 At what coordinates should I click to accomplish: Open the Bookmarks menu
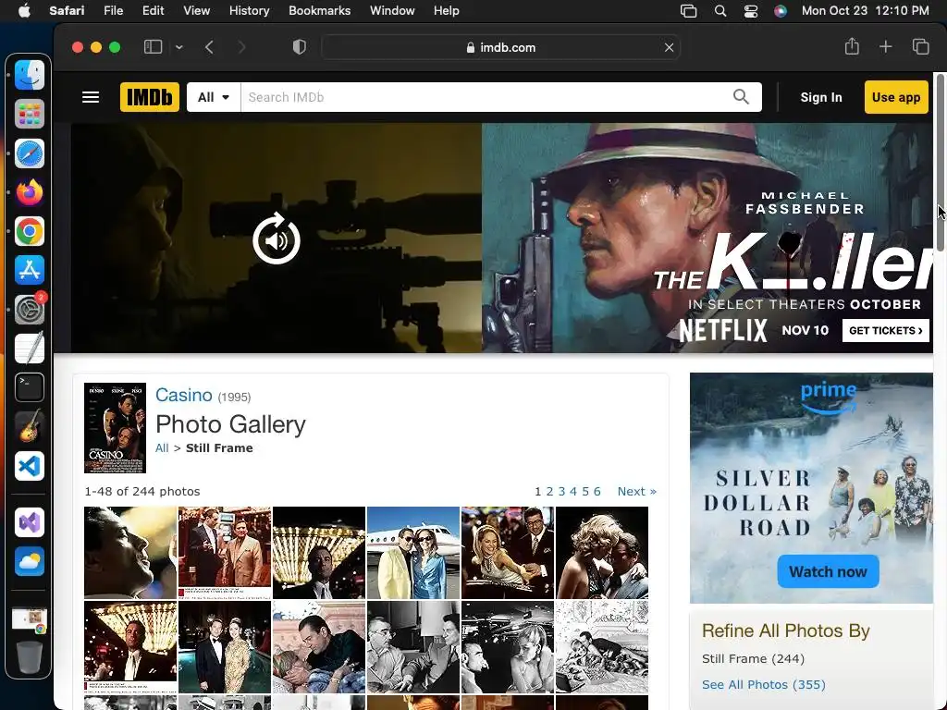(x=319, y=11)
